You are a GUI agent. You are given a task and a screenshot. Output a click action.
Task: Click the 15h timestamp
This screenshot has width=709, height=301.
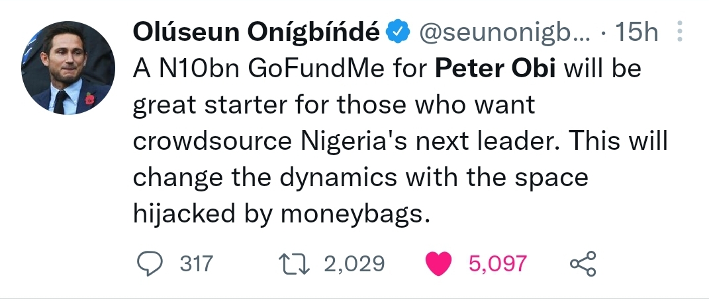[637, 30]
